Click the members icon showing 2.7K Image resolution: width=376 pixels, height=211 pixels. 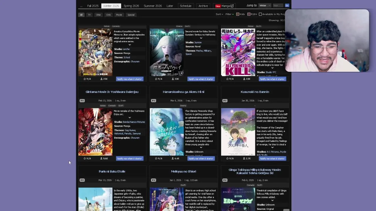pyautogui.click(x=244, y=159)
